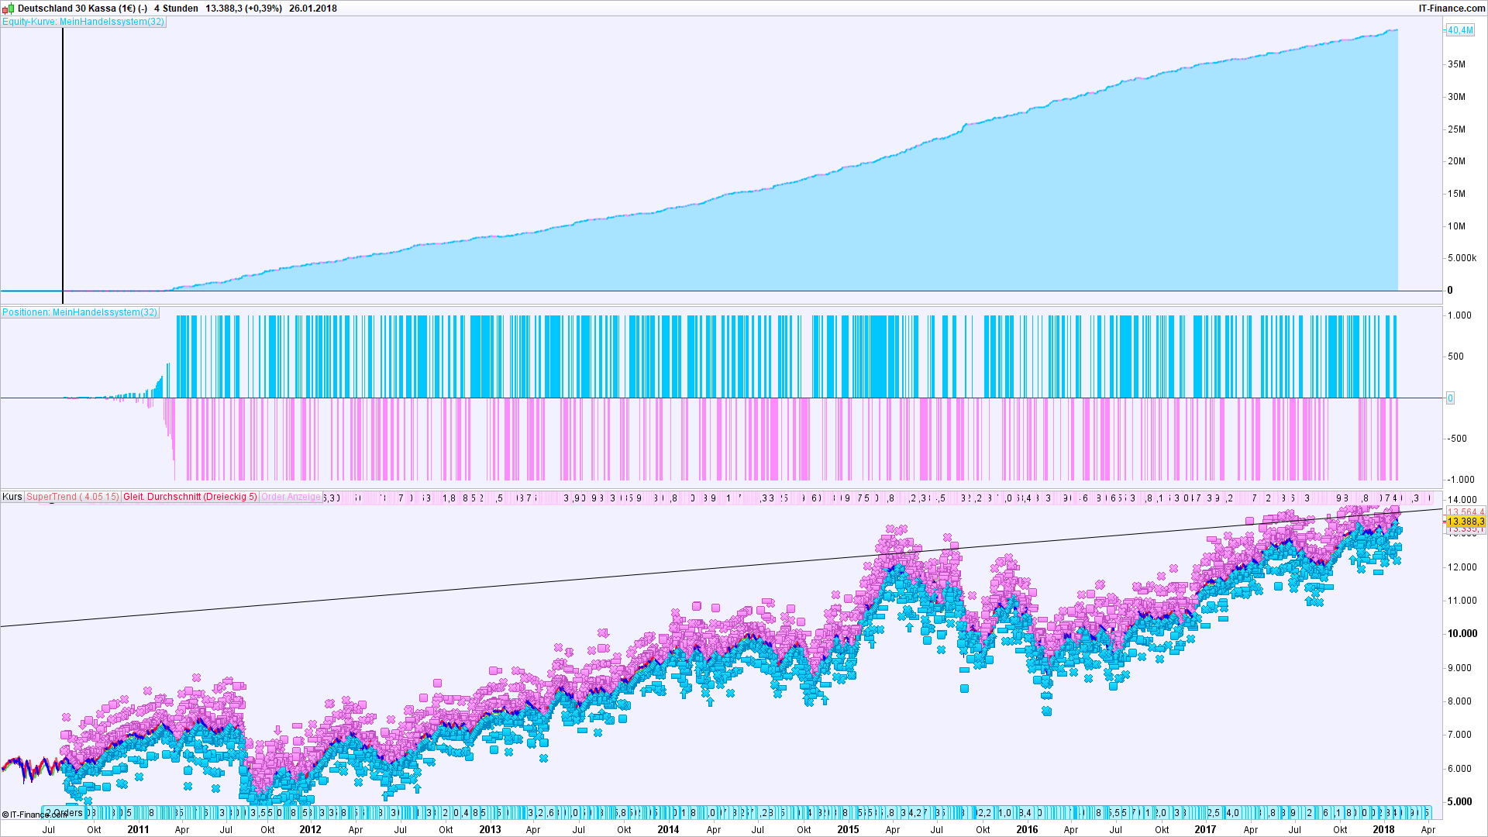Click the 2018 label on the time axis
Image resolution: width=1488 pixels, height=837 pixels.
1383,829
